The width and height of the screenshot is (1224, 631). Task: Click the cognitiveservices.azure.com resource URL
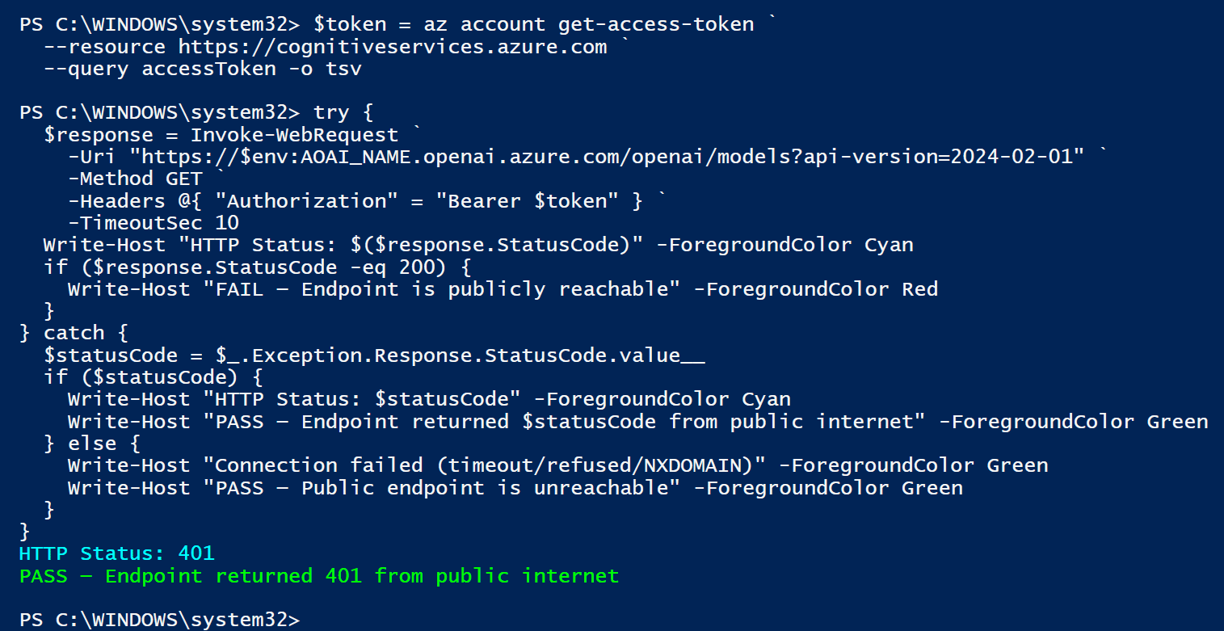click(x=393, y=47)
